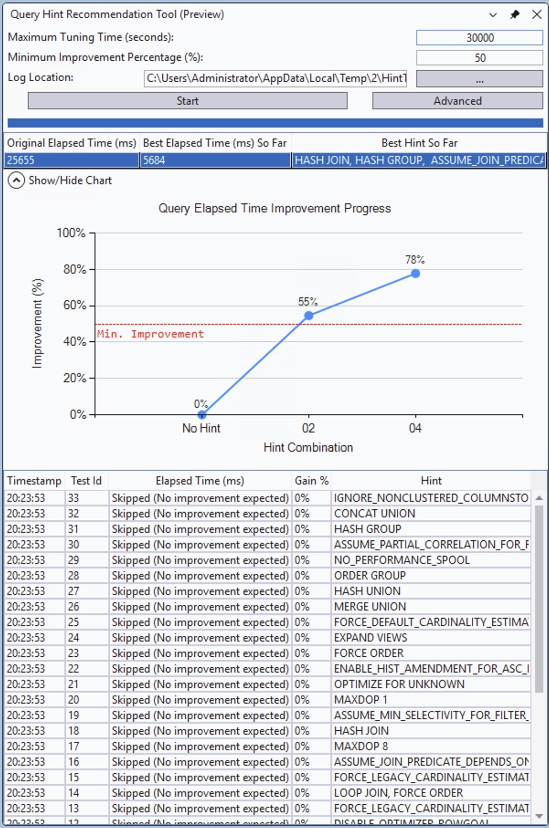
Task: Click the scroll up arrow in results list
Action: [539, 498]
